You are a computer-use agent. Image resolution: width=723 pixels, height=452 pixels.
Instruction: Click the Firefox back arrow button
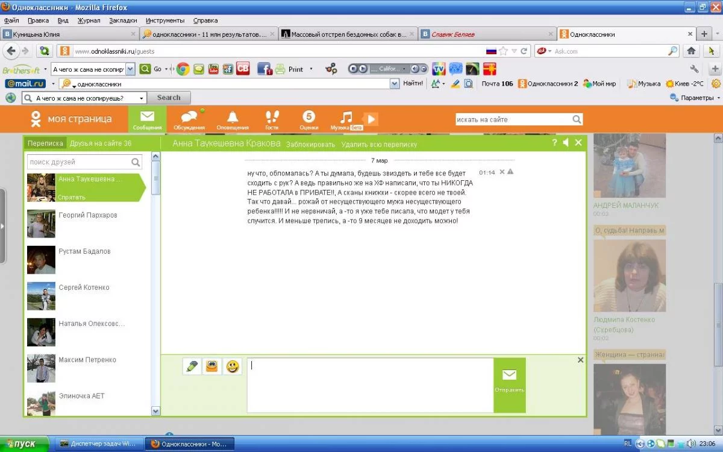pos(11,51)
